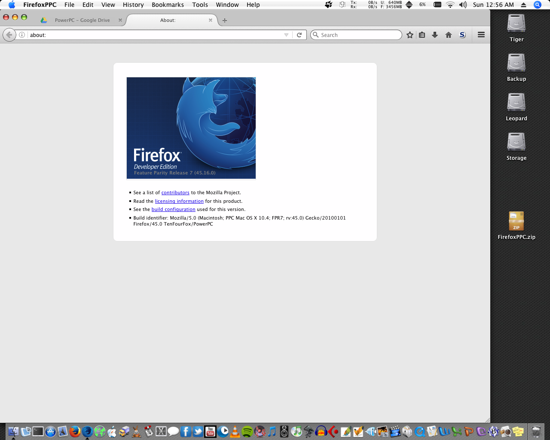Click the clock showing Sun 12:56 AM
Image resolution: width=550 pixels, height=440 pixels.
[493, 5]
